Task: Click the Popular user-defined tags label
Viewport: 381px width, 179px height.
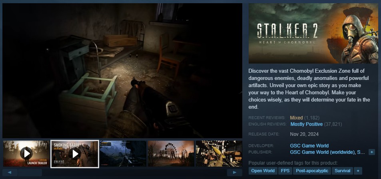Action: tap(293, 163)
